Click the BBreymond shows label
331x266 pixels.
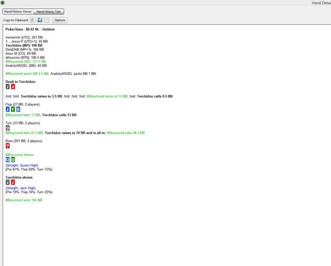click(x=20, y=154)
